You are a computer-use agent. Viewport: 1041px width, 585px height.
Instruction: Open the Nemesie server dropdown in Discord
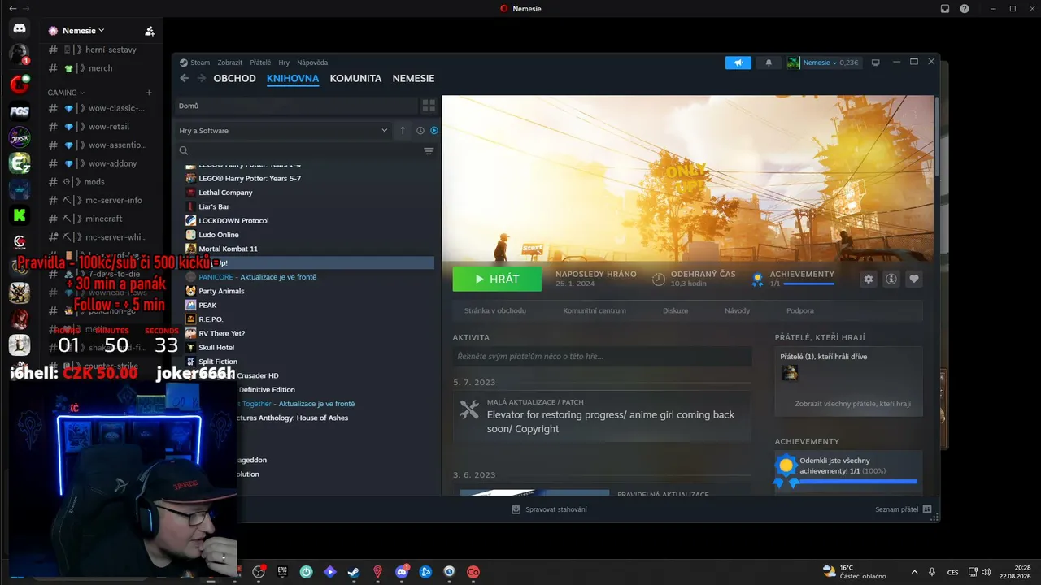pos(83,31)
